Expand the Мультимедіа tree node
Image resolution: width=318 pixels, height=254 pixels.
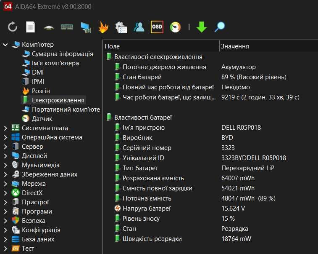click(x=5, y=165)
